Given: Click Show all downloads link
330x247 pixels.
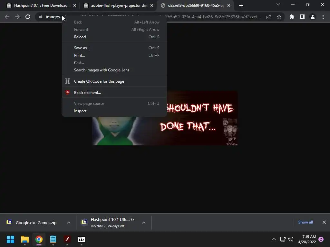Looking at the screenshot, I should 306,222.
